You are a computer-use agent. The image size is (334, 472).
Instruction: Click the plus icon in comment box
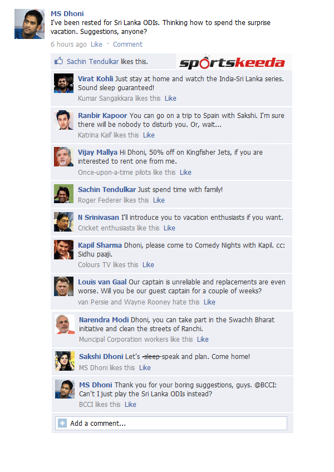62,423
